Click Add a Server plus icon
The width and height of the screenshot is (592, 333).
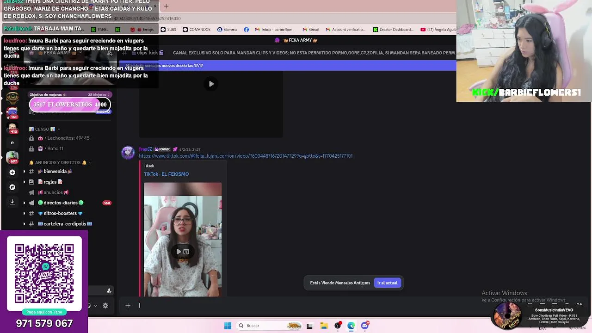pyautogui.click(x=12, y=172)
